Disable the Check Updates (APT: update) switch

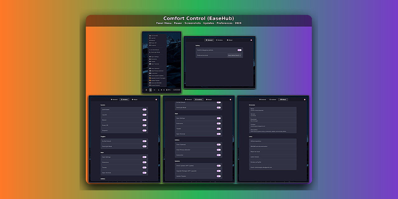(219, 166)
